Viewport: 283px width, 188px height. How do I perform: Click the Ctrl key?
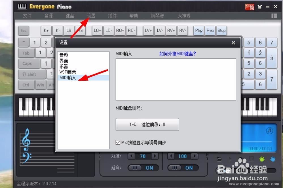pos(26,85)
